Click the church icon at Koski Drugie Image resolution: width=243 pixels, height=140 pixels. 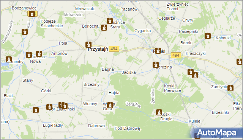pyautogui.click(x=159, y=112)
